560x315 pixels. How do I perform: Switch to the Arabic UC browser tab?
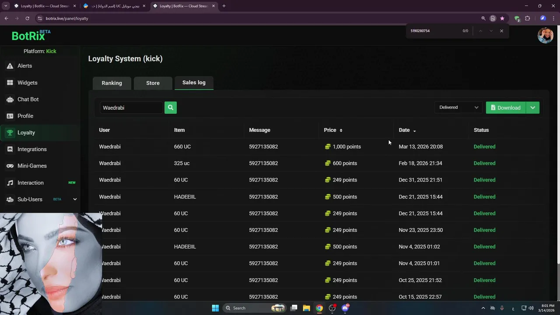[114, 6]
